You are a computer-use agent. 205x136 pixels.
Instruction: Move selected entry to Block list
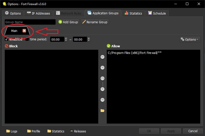click(102, 89)
